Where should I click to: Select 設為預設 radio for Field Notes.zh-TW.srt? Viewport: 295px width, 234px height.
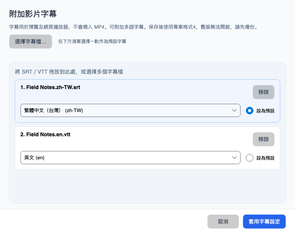(x=250, y=111)
